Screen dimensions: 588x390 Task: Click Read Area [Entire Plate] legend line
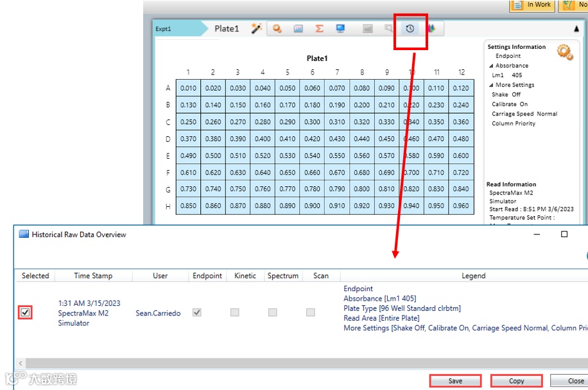[381, 318]
